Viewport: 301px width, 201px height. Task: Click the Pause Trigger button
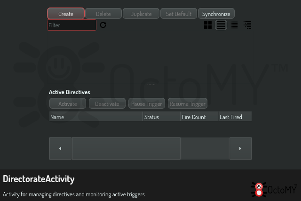147,104
